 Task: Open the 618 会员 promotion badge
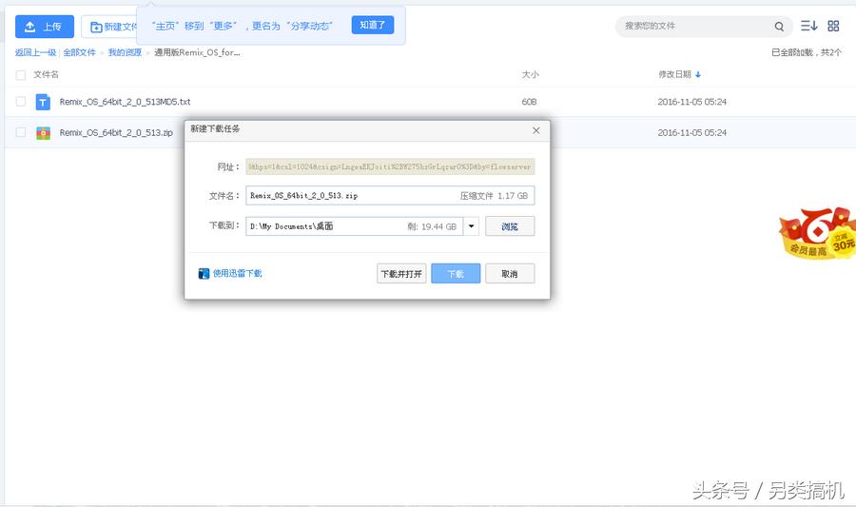(817, 232)
